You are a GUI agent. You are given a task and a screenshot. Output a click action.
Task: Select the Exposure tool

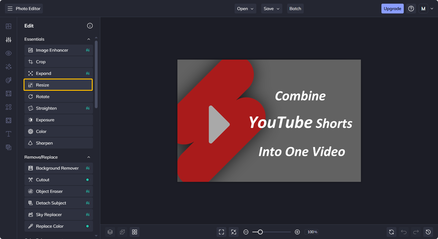coord(59,120)
